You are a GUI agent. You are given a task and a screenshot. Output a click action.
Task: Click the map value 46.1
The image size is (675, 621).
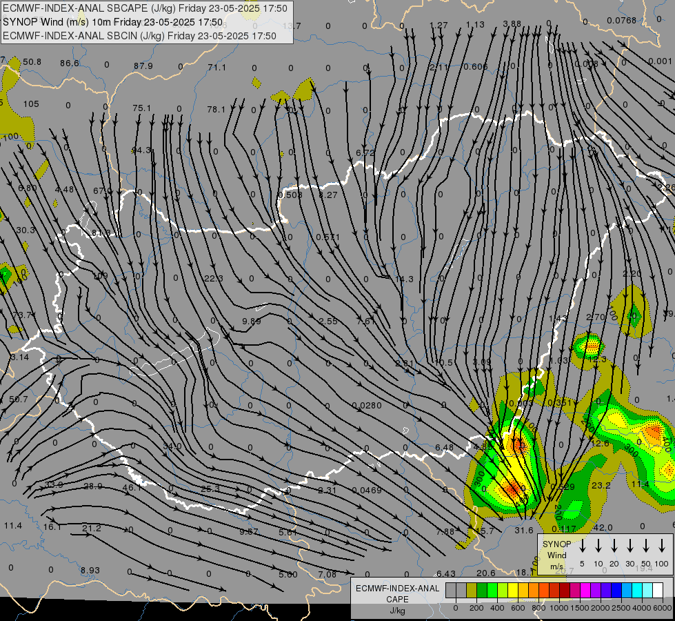pyautogui.click(x=132, y=487)
